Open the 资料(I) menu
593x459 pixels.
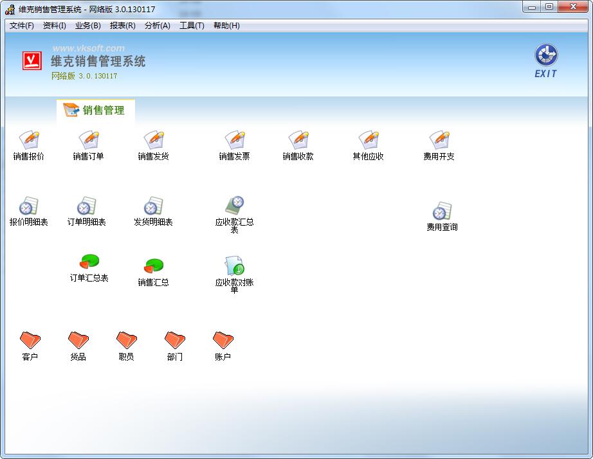[x=55, y=25]
